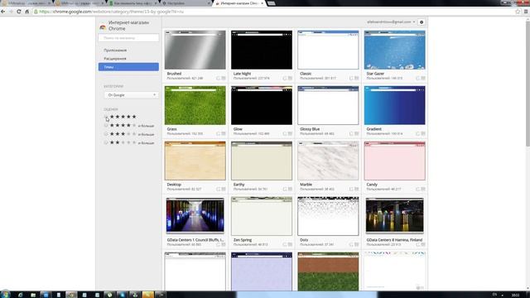Click the store search field
The height and width of the screenshot is (298, 530).
point(128,38)
